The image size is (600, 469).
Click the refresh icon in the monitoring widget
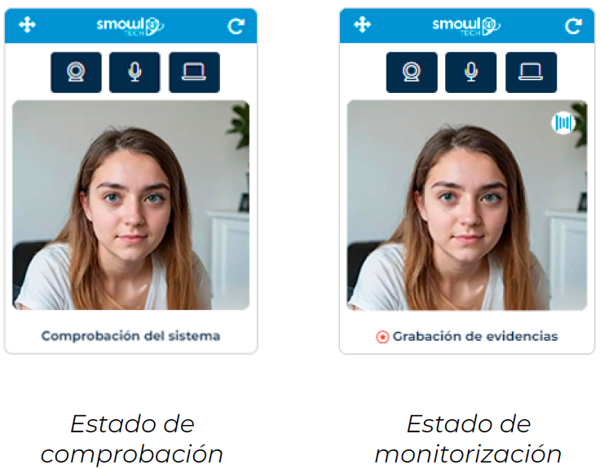coord(573,26)
